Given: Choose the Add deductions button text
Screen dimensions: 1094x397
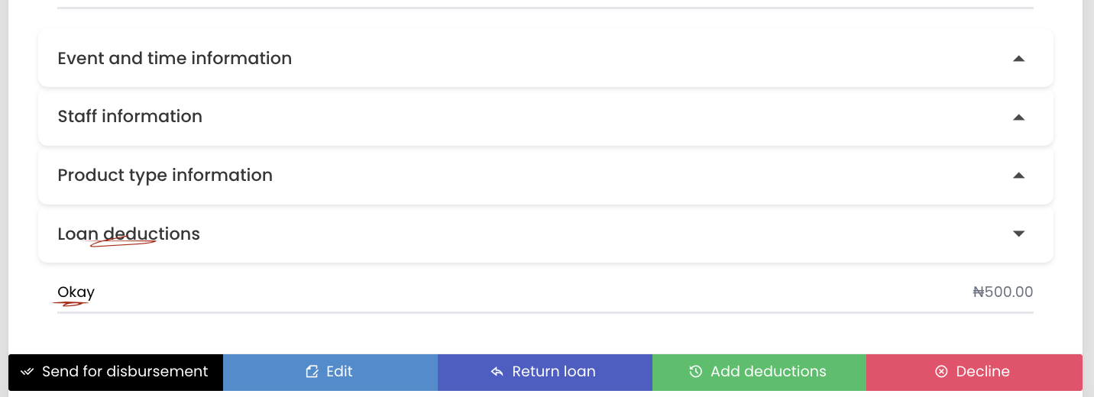Looking at the screenshot, I should coord(768,372).
